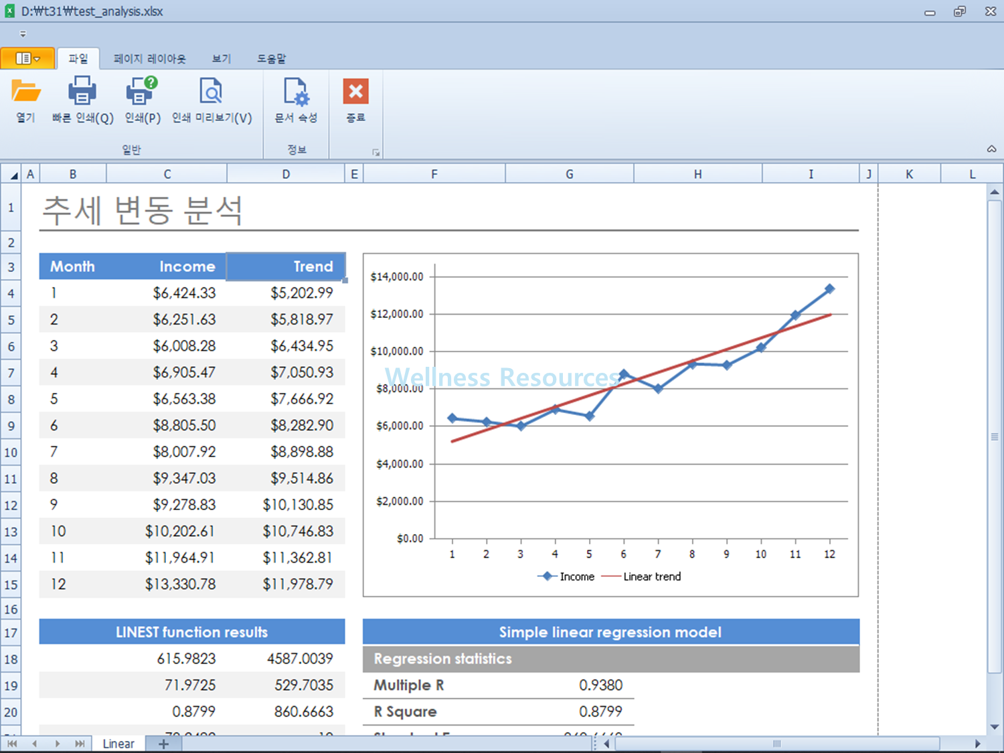The width and height of the screenshot is (1004, 753).
Task: Switch to the 파일 ribbon tab
Action: point(78,58)
